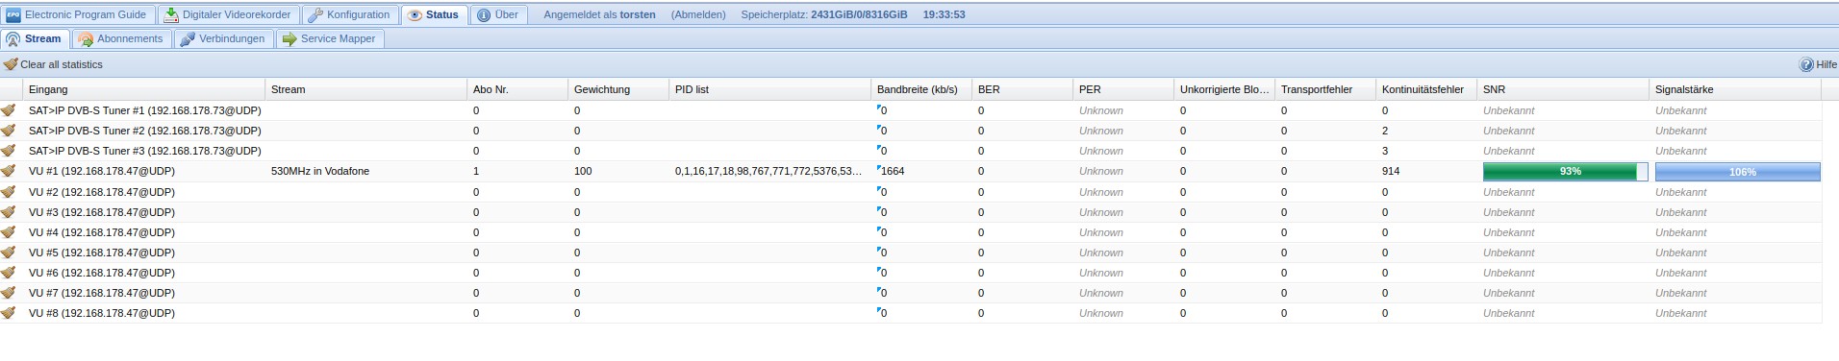Switch to Abonnements sub-tab
This screenshot has width=1839, height=361.
tap(121, 38)
